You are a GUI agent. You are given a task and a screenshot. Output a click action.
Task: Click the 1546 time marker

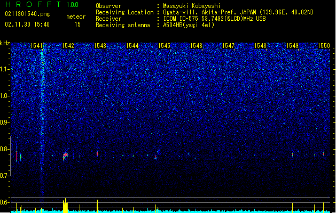pyautogui.click(x=196, y=46)
